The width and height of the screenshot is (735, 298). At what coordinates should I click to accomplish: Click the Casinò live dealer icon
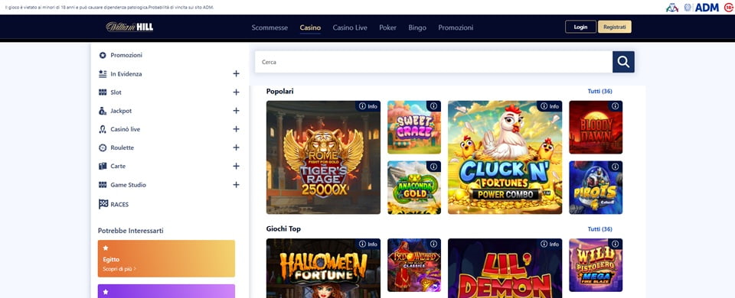[x=103, y=129]
